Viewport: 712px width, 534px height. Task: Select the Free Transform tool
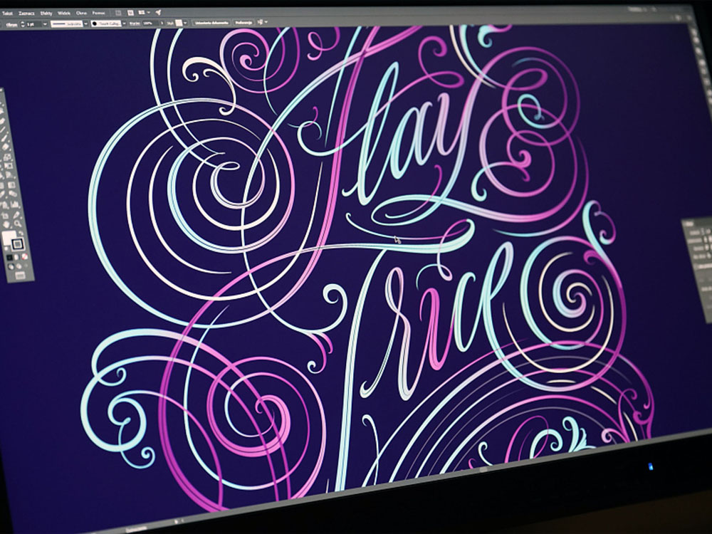click(8, 166)
